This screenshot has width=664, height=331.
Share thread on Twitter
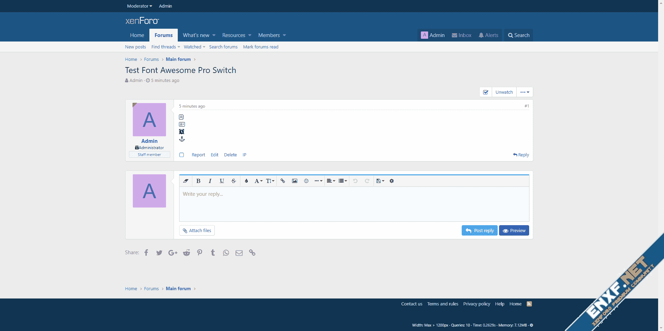tap(159, 253)
